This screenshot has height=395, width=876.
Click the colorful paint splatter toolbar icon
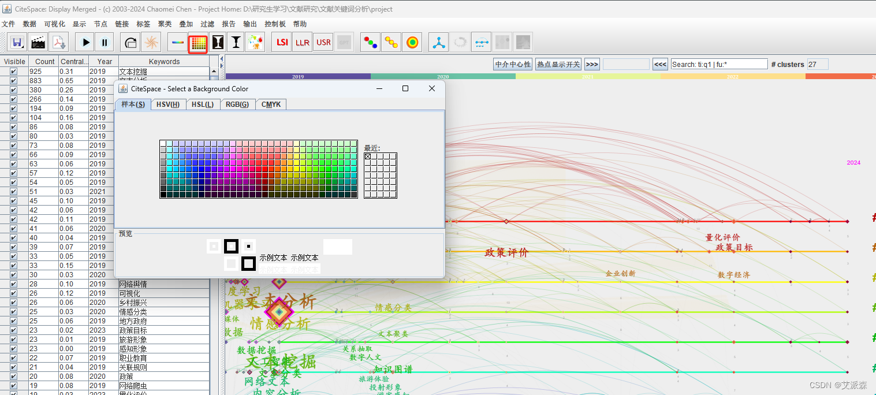point(255,42)
